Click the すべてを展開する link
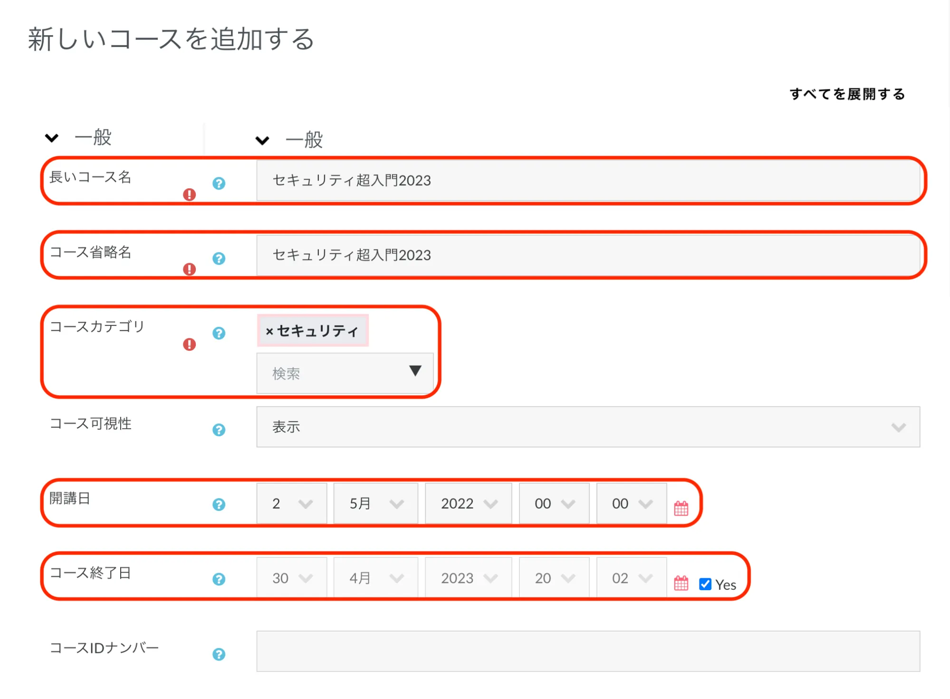 pos(847,94)
